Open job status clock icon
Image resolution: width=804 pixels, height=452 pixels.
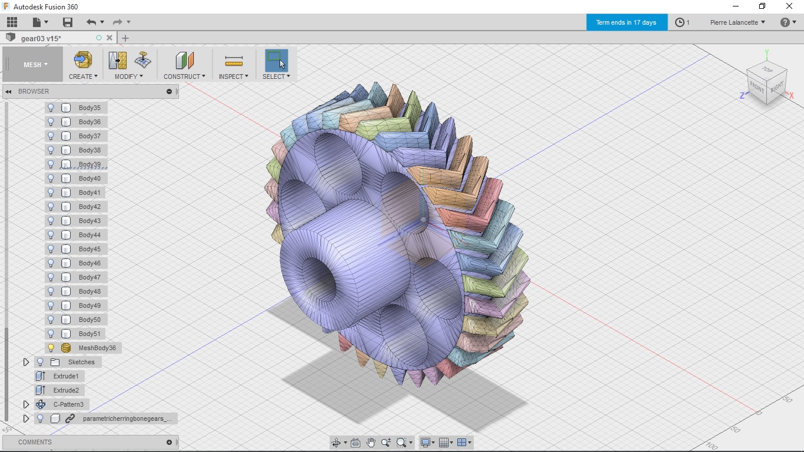680,22
